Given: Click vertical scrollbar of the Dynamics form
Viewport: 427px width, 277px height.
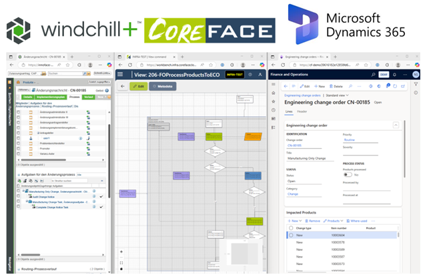Looking at the screenshot, I should 404,149.
